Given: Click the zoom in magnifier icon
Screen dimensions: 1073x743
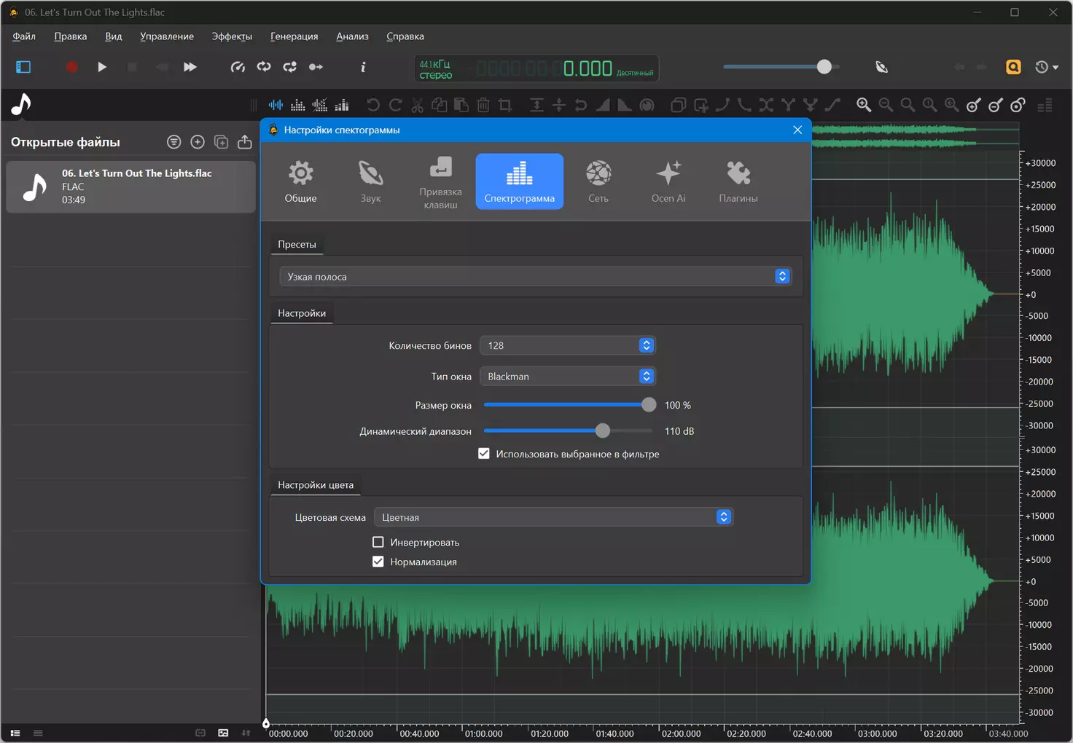Looking at the screenshot, I should (x=864, y=105).
